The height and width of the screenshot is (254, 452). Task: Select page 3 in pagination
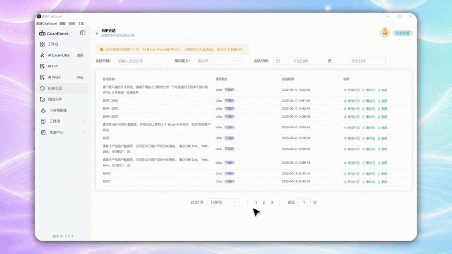point(272,202)
